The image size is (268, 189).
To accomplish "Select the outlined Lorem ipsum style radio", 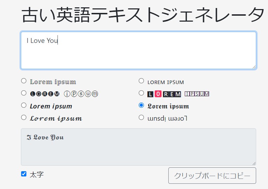I will click(24, 81).
